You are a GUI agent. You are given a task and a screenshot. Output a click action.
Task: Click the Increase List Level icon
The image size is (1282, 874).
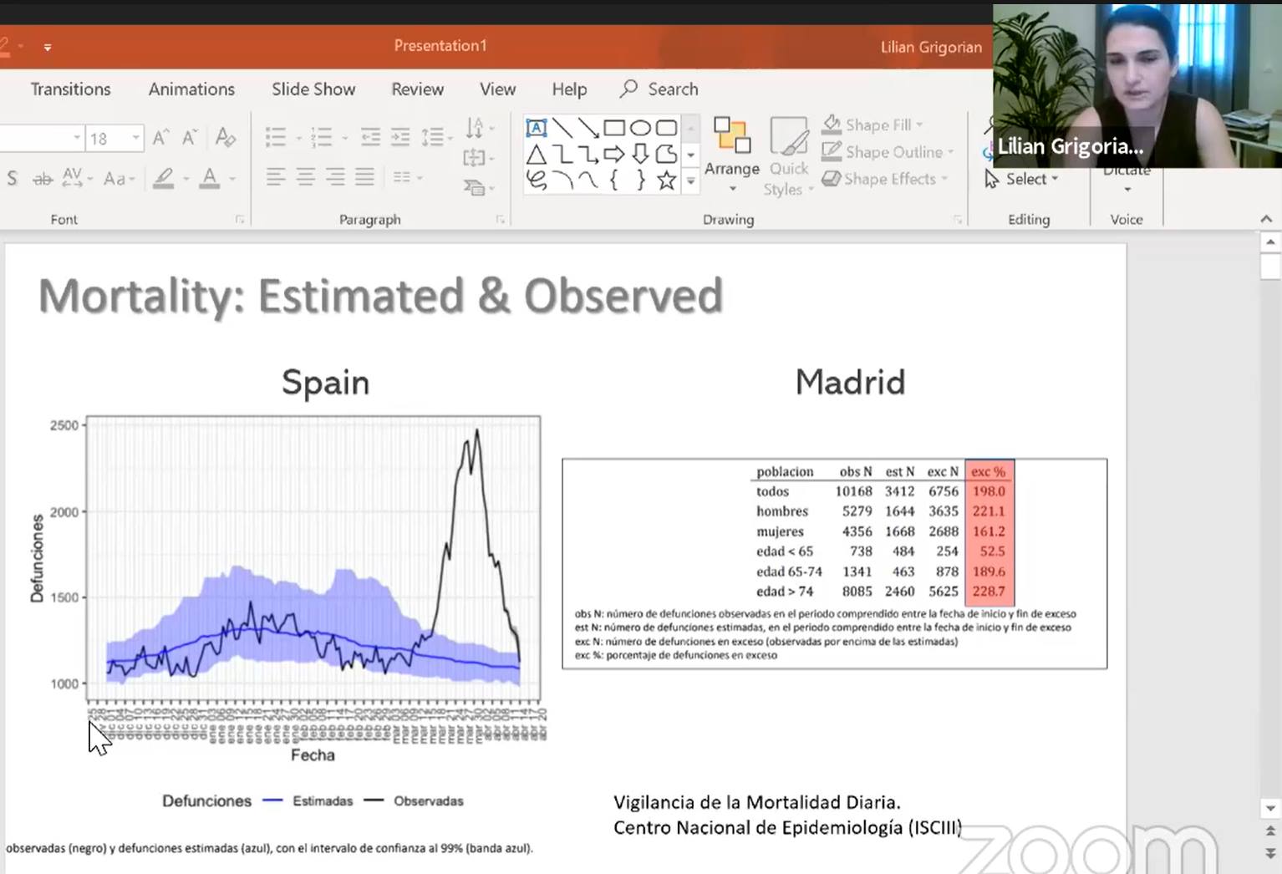tap(400, 138)
